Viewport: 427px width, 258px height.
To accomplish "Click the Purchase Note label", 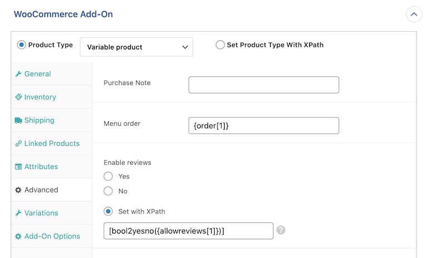I will (127, 83).
